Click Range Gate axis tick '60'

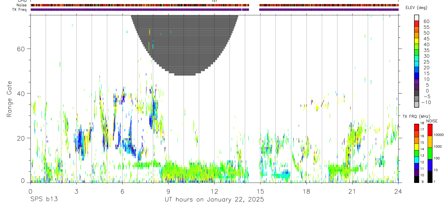pyautogui.click(x=21, y=49)
